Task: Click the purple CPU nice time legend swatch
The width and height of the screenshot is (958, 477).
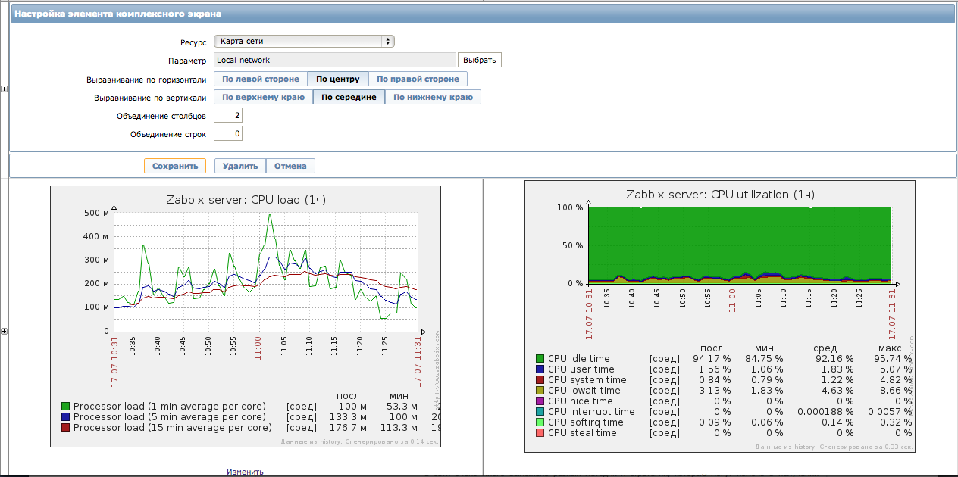Action: [x=540, y=401]
